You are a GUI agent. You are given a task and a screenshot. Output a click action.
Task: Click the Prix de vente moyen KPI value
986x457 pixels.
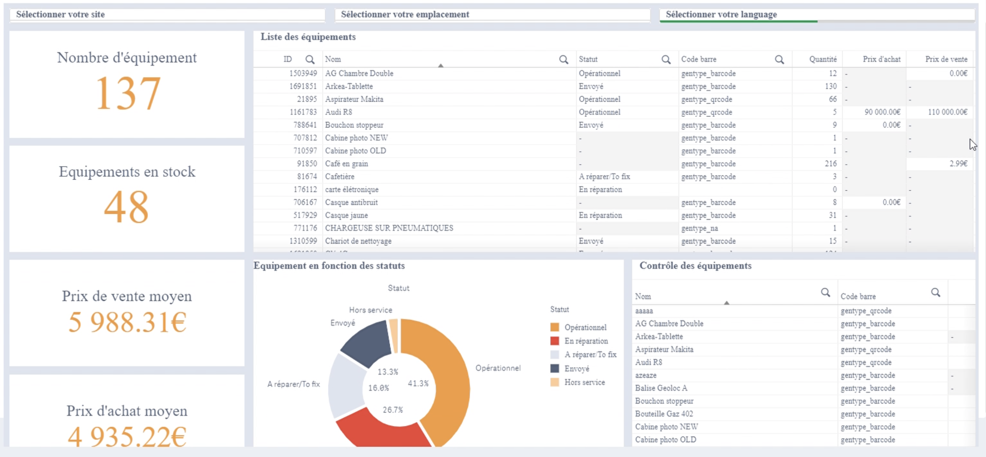coord(127,322)
